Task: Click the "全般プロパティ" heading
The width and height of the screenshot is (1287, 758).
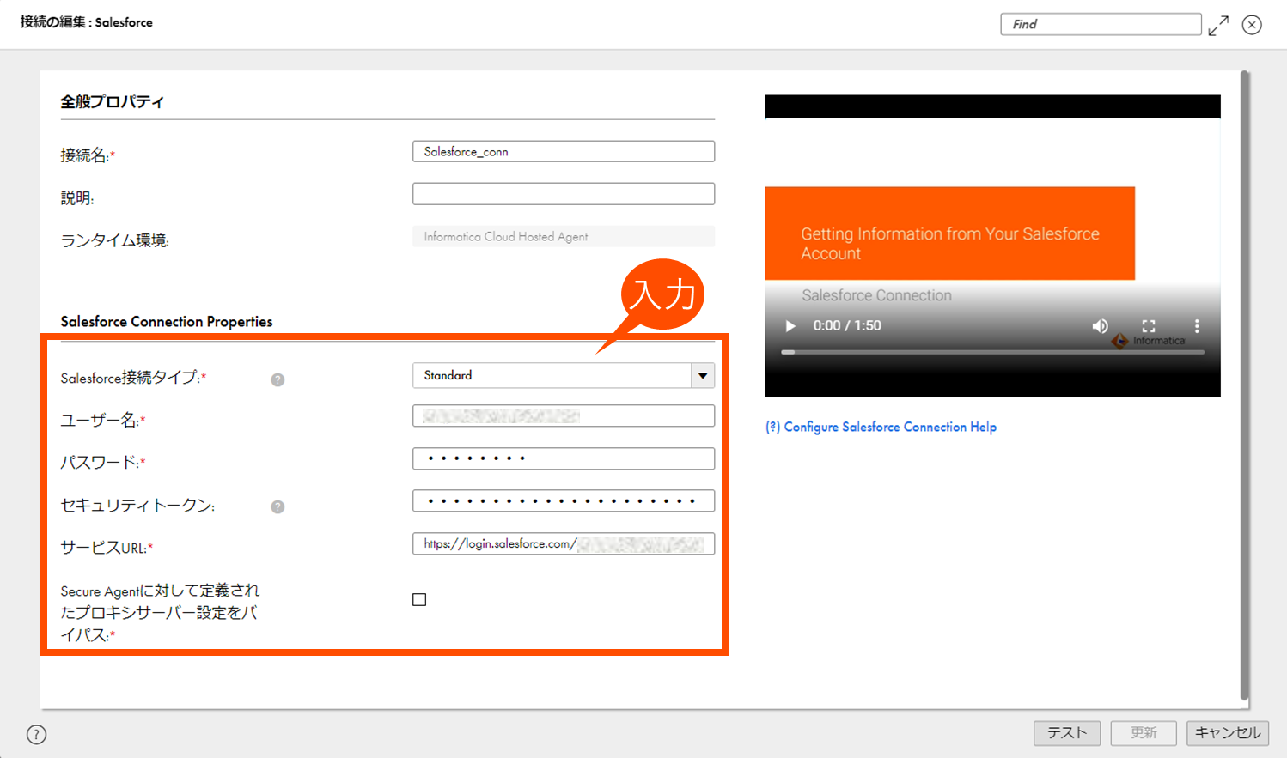Action: pos(112,101)
